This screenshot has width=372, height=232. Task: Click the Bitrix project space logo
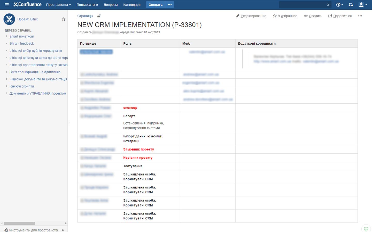tap(9, 19)
